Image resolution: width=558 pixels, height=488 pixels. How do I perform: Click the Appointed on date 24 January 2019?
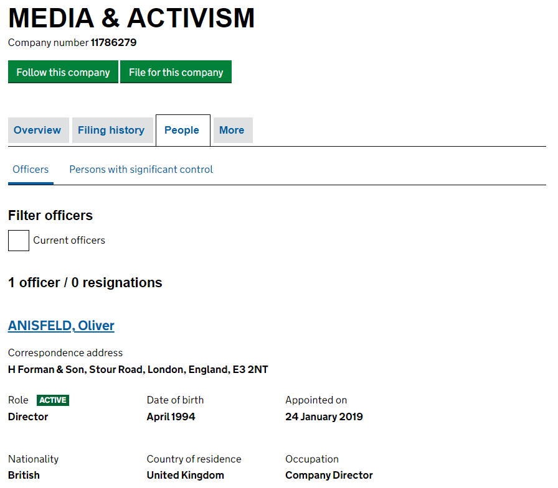pyautogui.click(x=324, y=417)
